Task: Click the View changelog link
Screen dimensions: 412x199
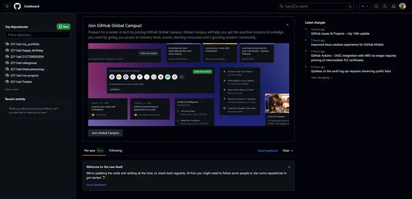Action: click(322, 78)
